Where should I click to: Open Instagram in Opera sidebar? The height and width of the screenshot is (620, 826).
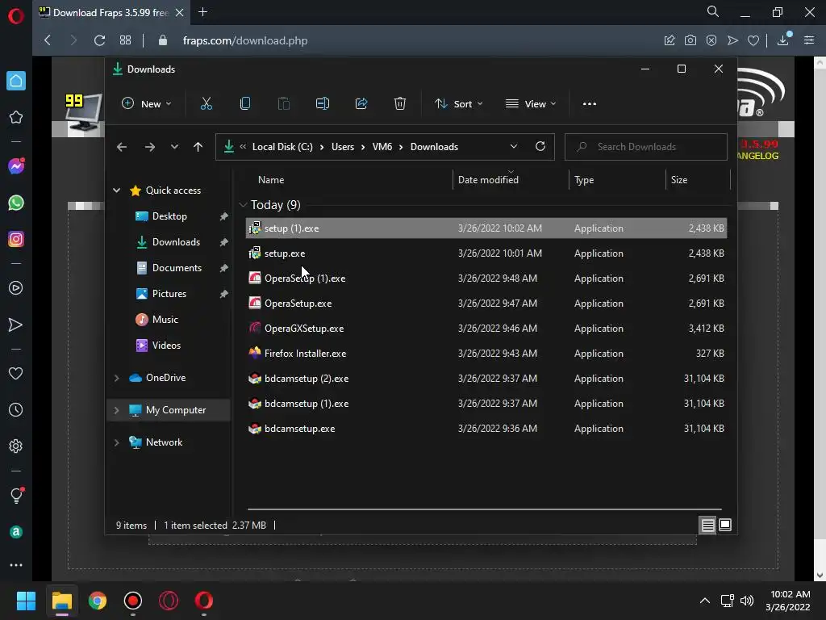tap(16, 239)
